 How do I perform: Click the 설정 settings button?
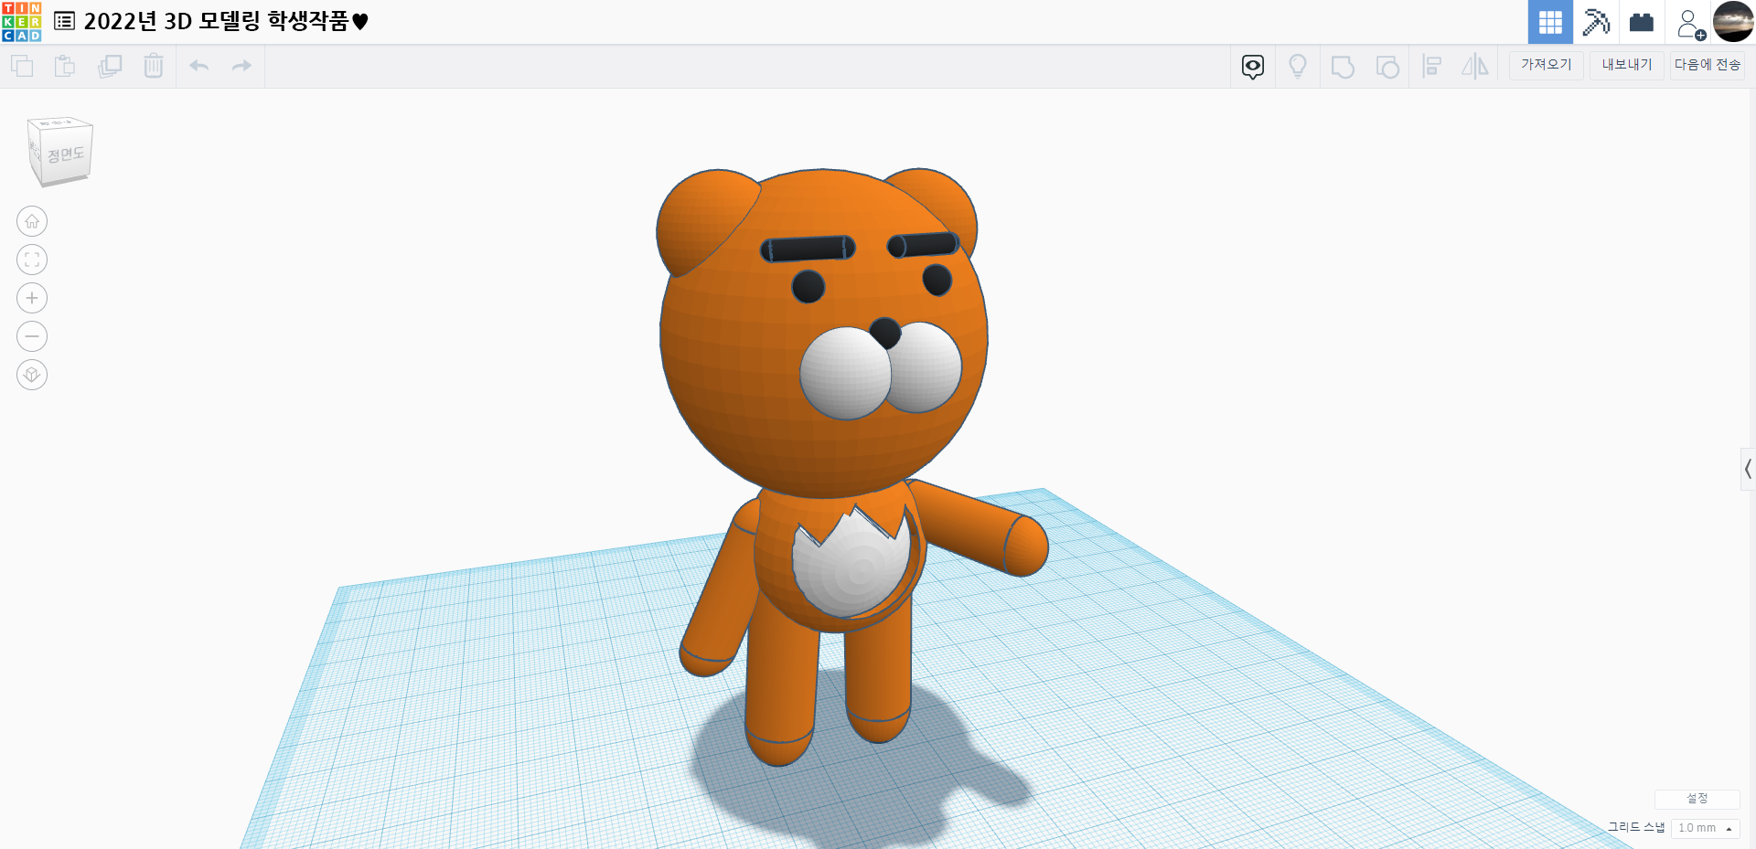click(1697, 799)
